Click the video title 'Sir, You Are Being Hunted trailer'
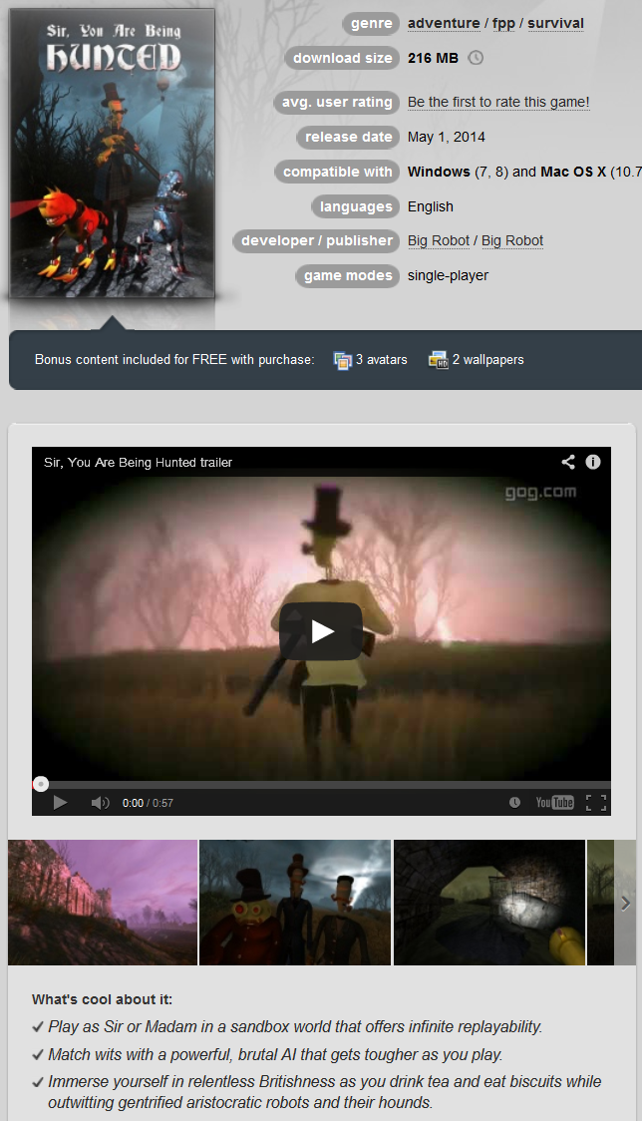Viewport: 642px width, 1121px height. click(x=138, y=463)
